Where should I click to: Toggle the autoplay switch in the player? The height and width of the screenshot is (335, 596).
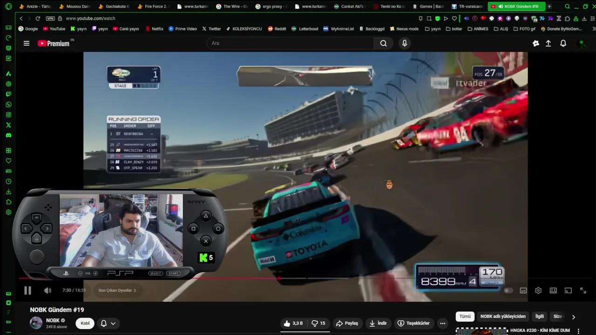[x=508, y=290]
